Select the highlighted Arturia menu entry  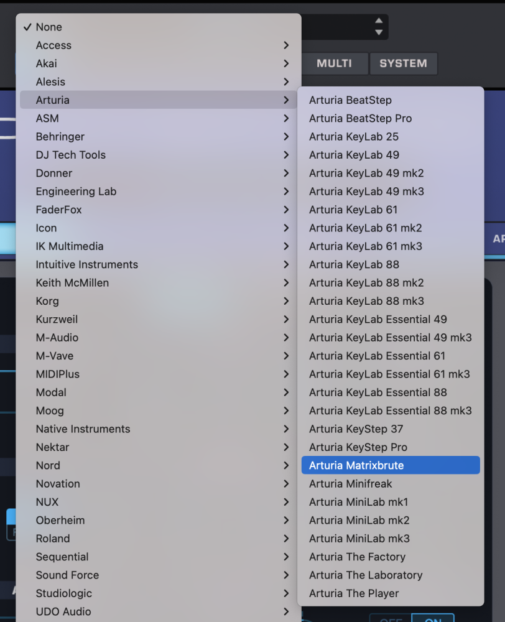pos(159,100)
